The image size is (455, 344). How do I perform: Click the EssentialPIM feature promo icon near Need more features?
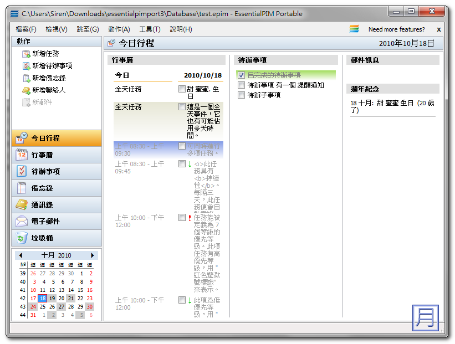[x=353, y=28]
